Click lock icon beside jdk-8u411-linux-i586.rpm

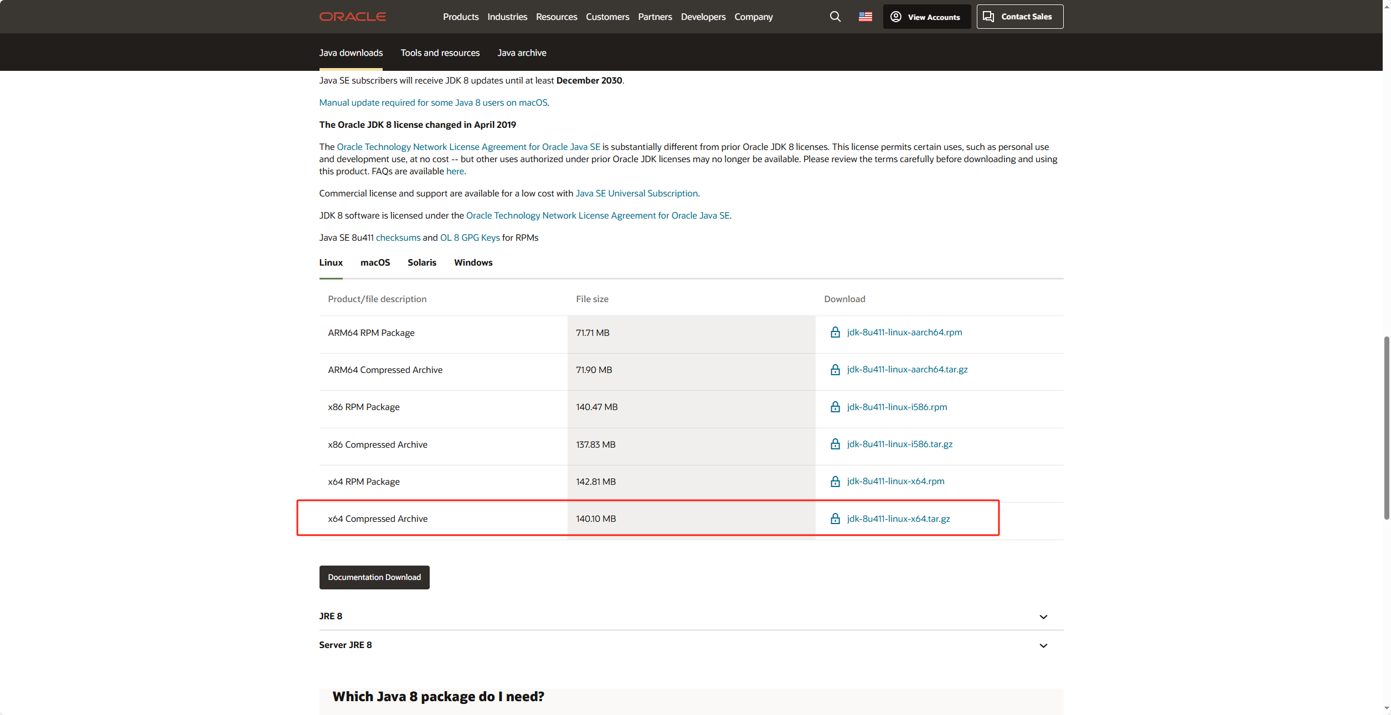coord(835,407)
